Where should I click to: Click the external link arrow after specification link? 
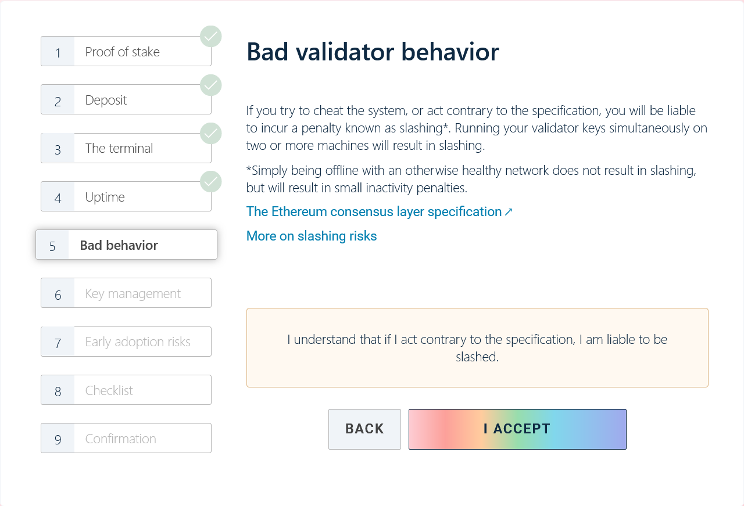pos(509,212)
